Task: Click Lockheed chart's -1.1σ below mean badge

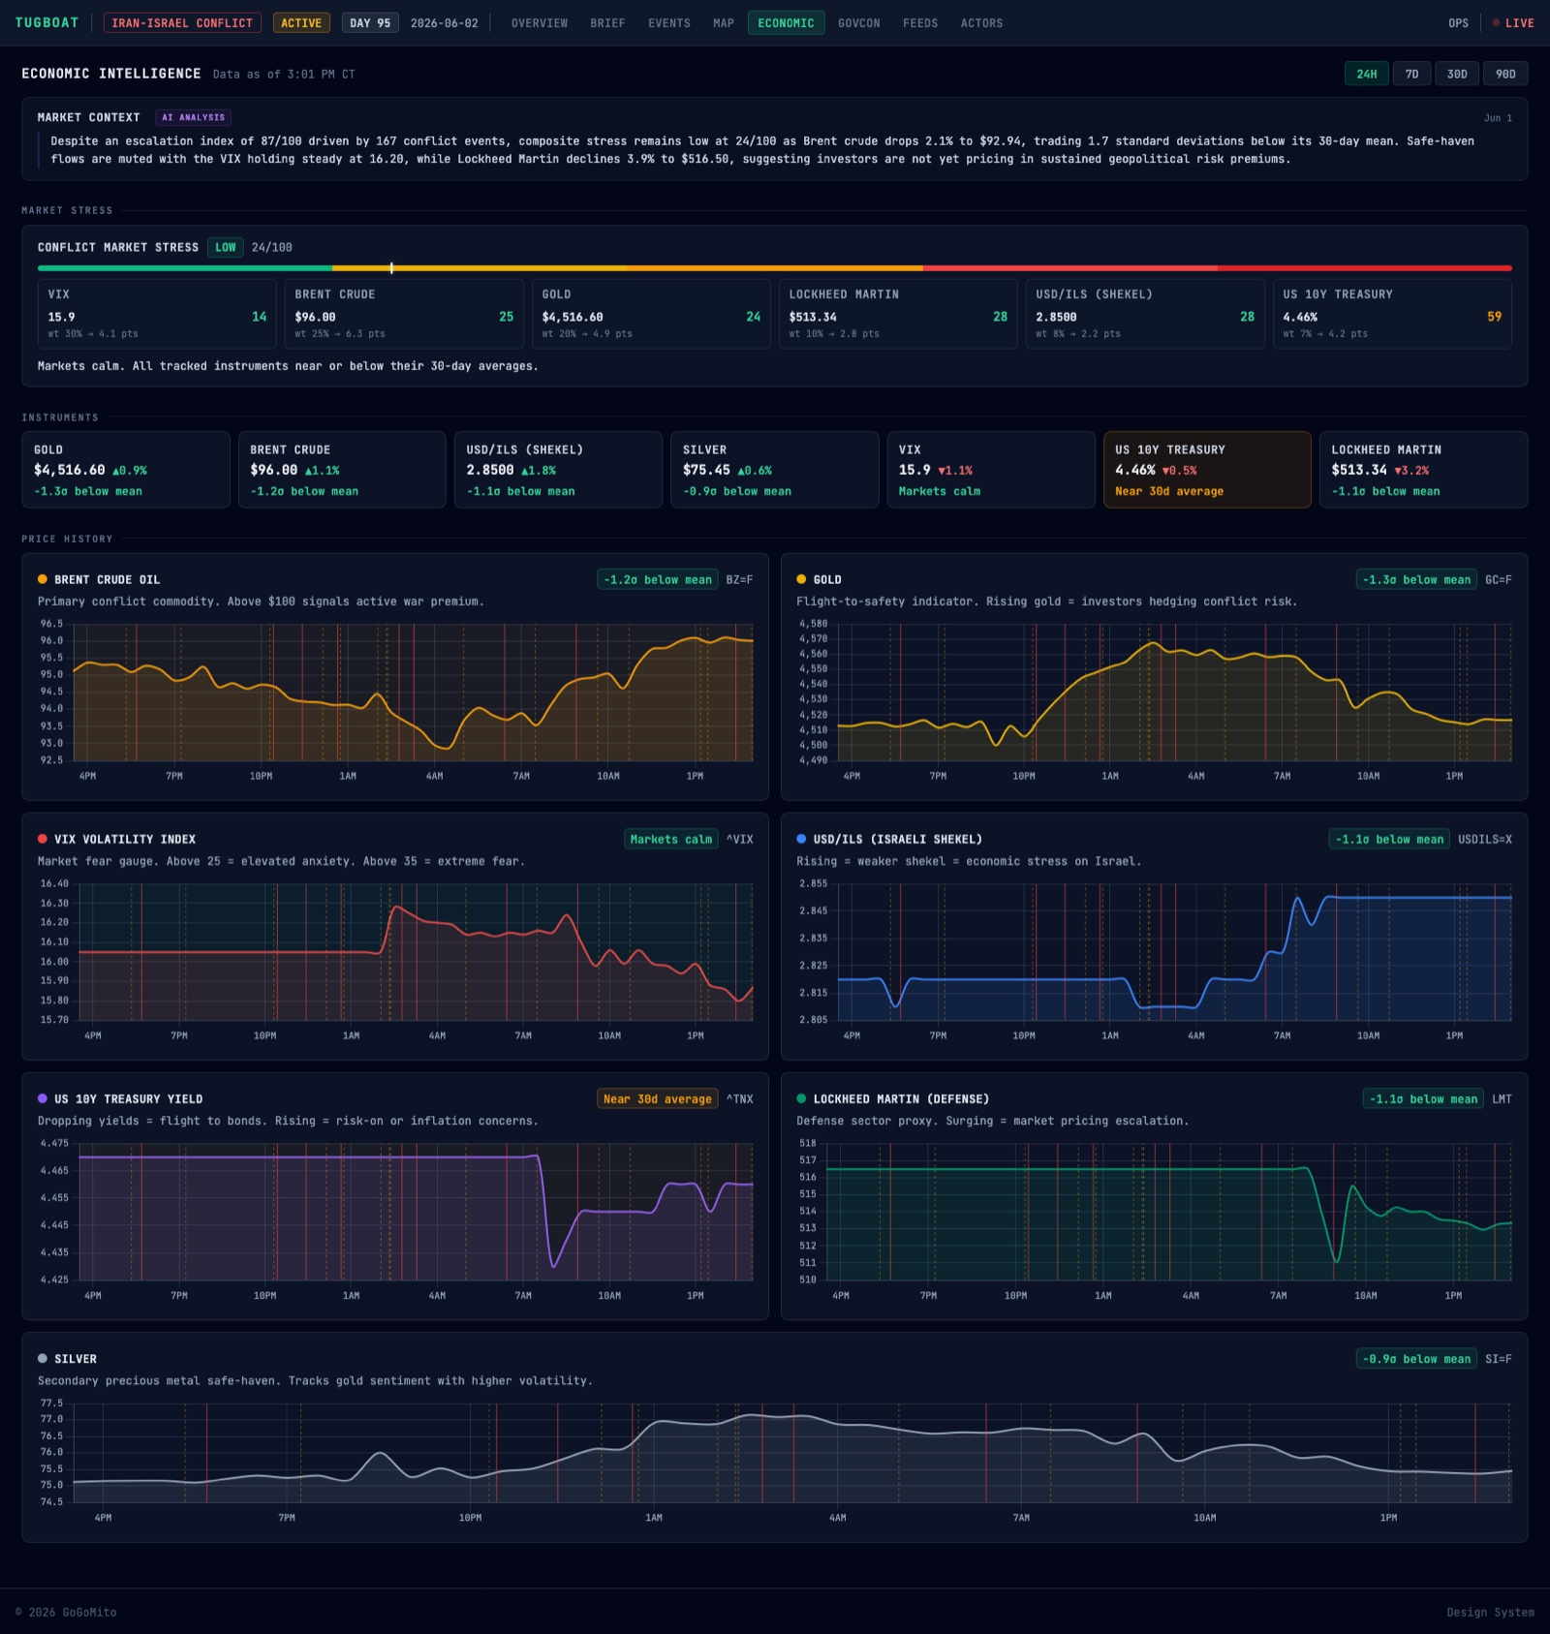Action: 1423,1098
